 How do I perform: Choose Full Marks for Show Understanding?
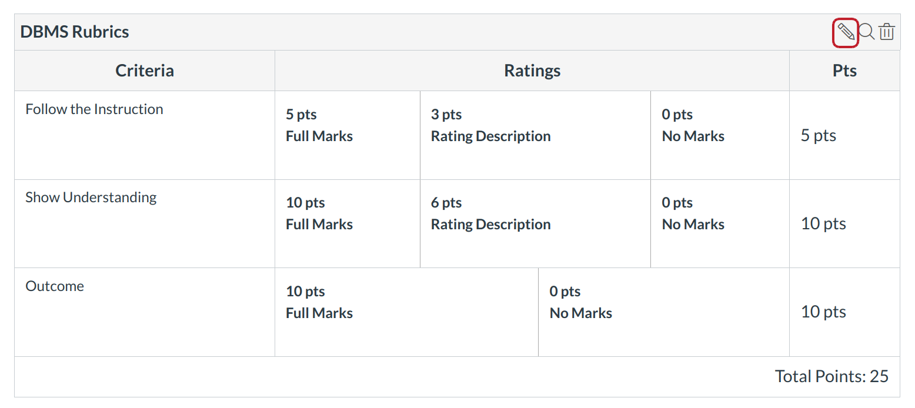319,213
